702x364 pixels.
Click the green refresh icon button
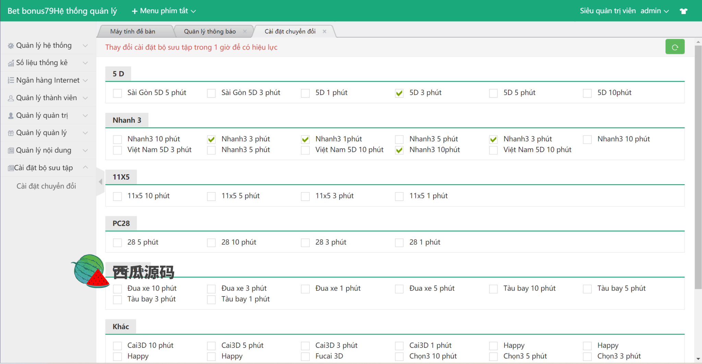click(675, 47)
